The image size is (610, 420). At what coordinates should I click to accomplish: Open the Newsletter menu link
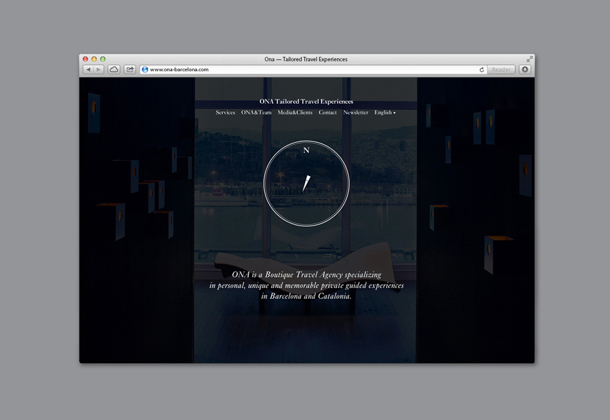click(356, 112)
